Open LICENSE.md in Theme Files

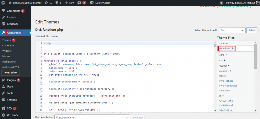[226, 105]
